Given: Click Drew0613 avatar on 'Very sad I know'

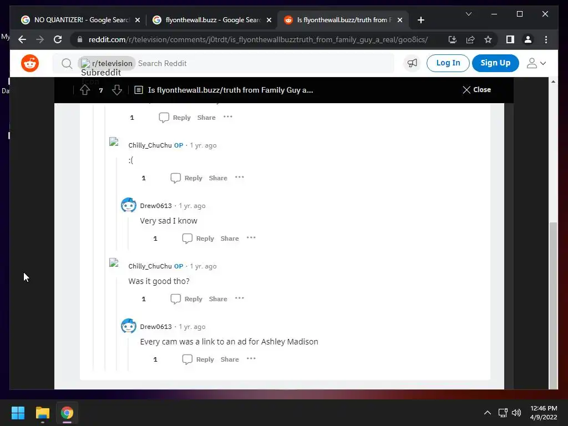Looking at the screenshot, I should [x=129, y=205].
